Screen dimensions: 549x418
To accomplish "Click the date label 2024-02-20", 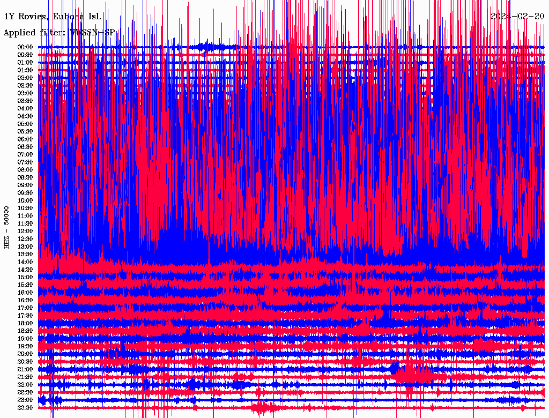I will (517, 16).
